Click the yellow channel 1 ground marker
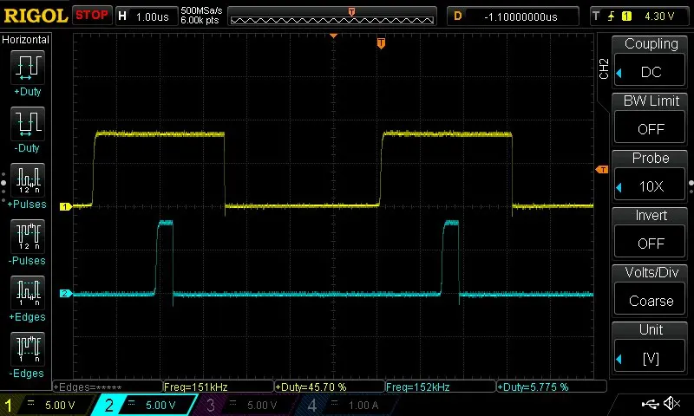The width and height of the screenshot is (694, 416). coord(66,206)
